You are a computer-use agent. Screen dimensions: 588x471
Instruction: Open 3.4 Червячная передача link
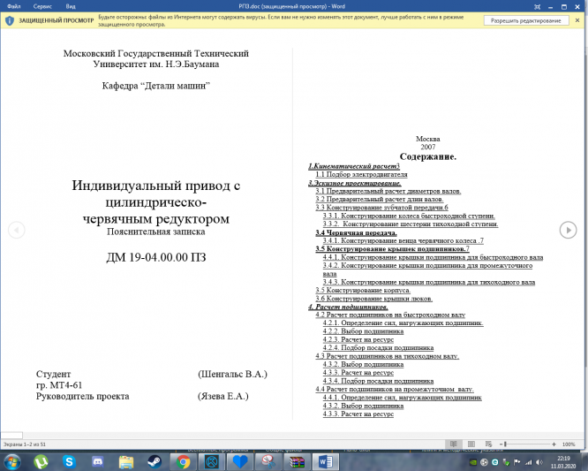tap(356, 232)
